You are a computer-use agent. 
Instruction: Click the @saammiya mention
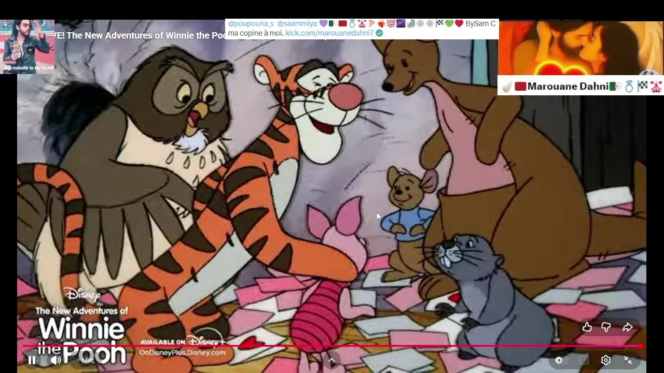(x=297, y=23)
